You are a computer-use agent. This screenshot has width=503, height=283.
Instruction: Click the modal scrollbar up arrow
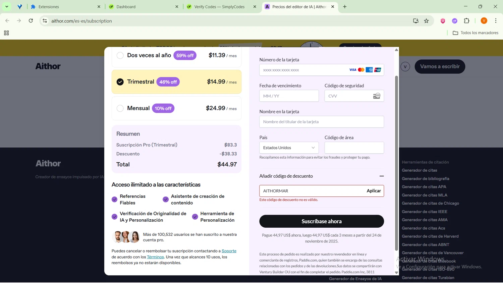(x=396, y=50)
